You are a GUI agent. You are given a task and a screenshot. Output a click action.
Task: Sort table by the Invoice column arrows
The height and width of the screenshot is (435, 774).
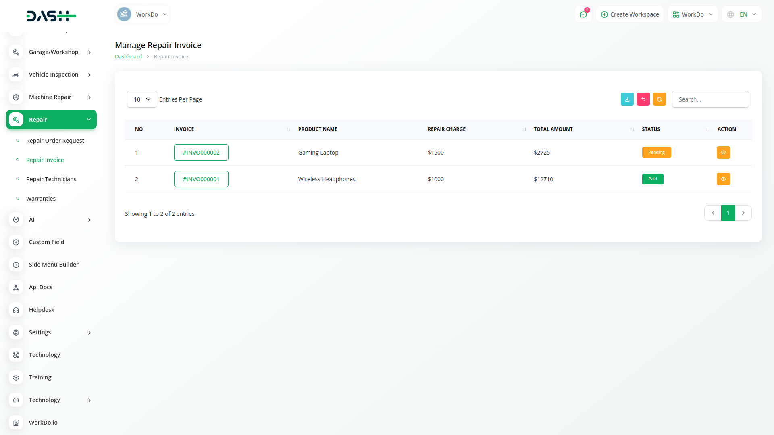pyautogui.click(x=288, y=129)
